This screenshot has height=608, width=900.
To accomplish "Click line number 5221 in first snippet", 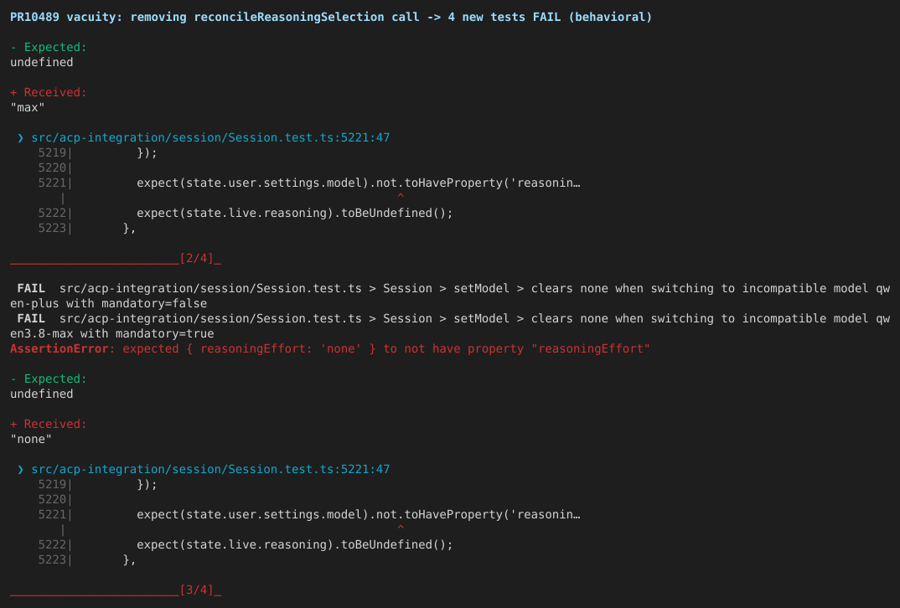I will tap(52, 183).
